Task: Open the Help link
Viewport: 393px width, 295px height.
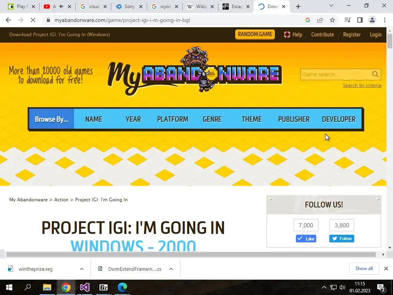Action: pyautogui.click(x=293, y=35)
